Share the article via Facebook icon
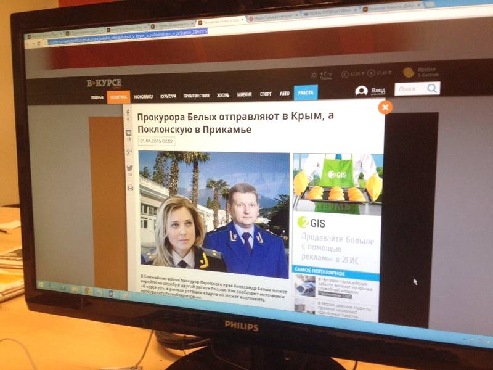This screenshot has height=370, width=493. pyautogui.click(x=128, y=113)
